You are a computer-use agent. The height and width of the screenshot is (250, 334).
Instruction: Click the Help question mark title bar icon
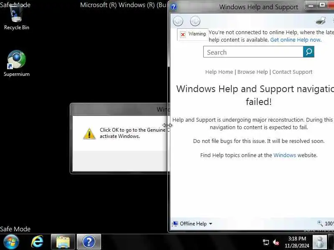pyautogui.click(x=174, y=7)
